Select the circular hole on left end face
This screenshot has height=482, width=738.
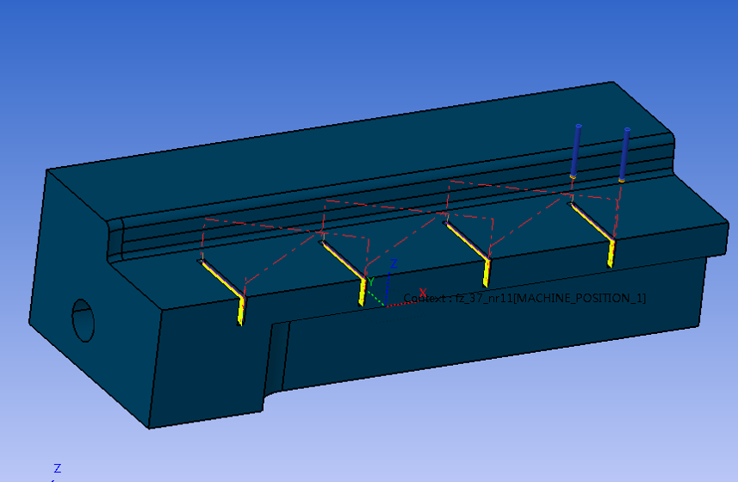(84, 319)
